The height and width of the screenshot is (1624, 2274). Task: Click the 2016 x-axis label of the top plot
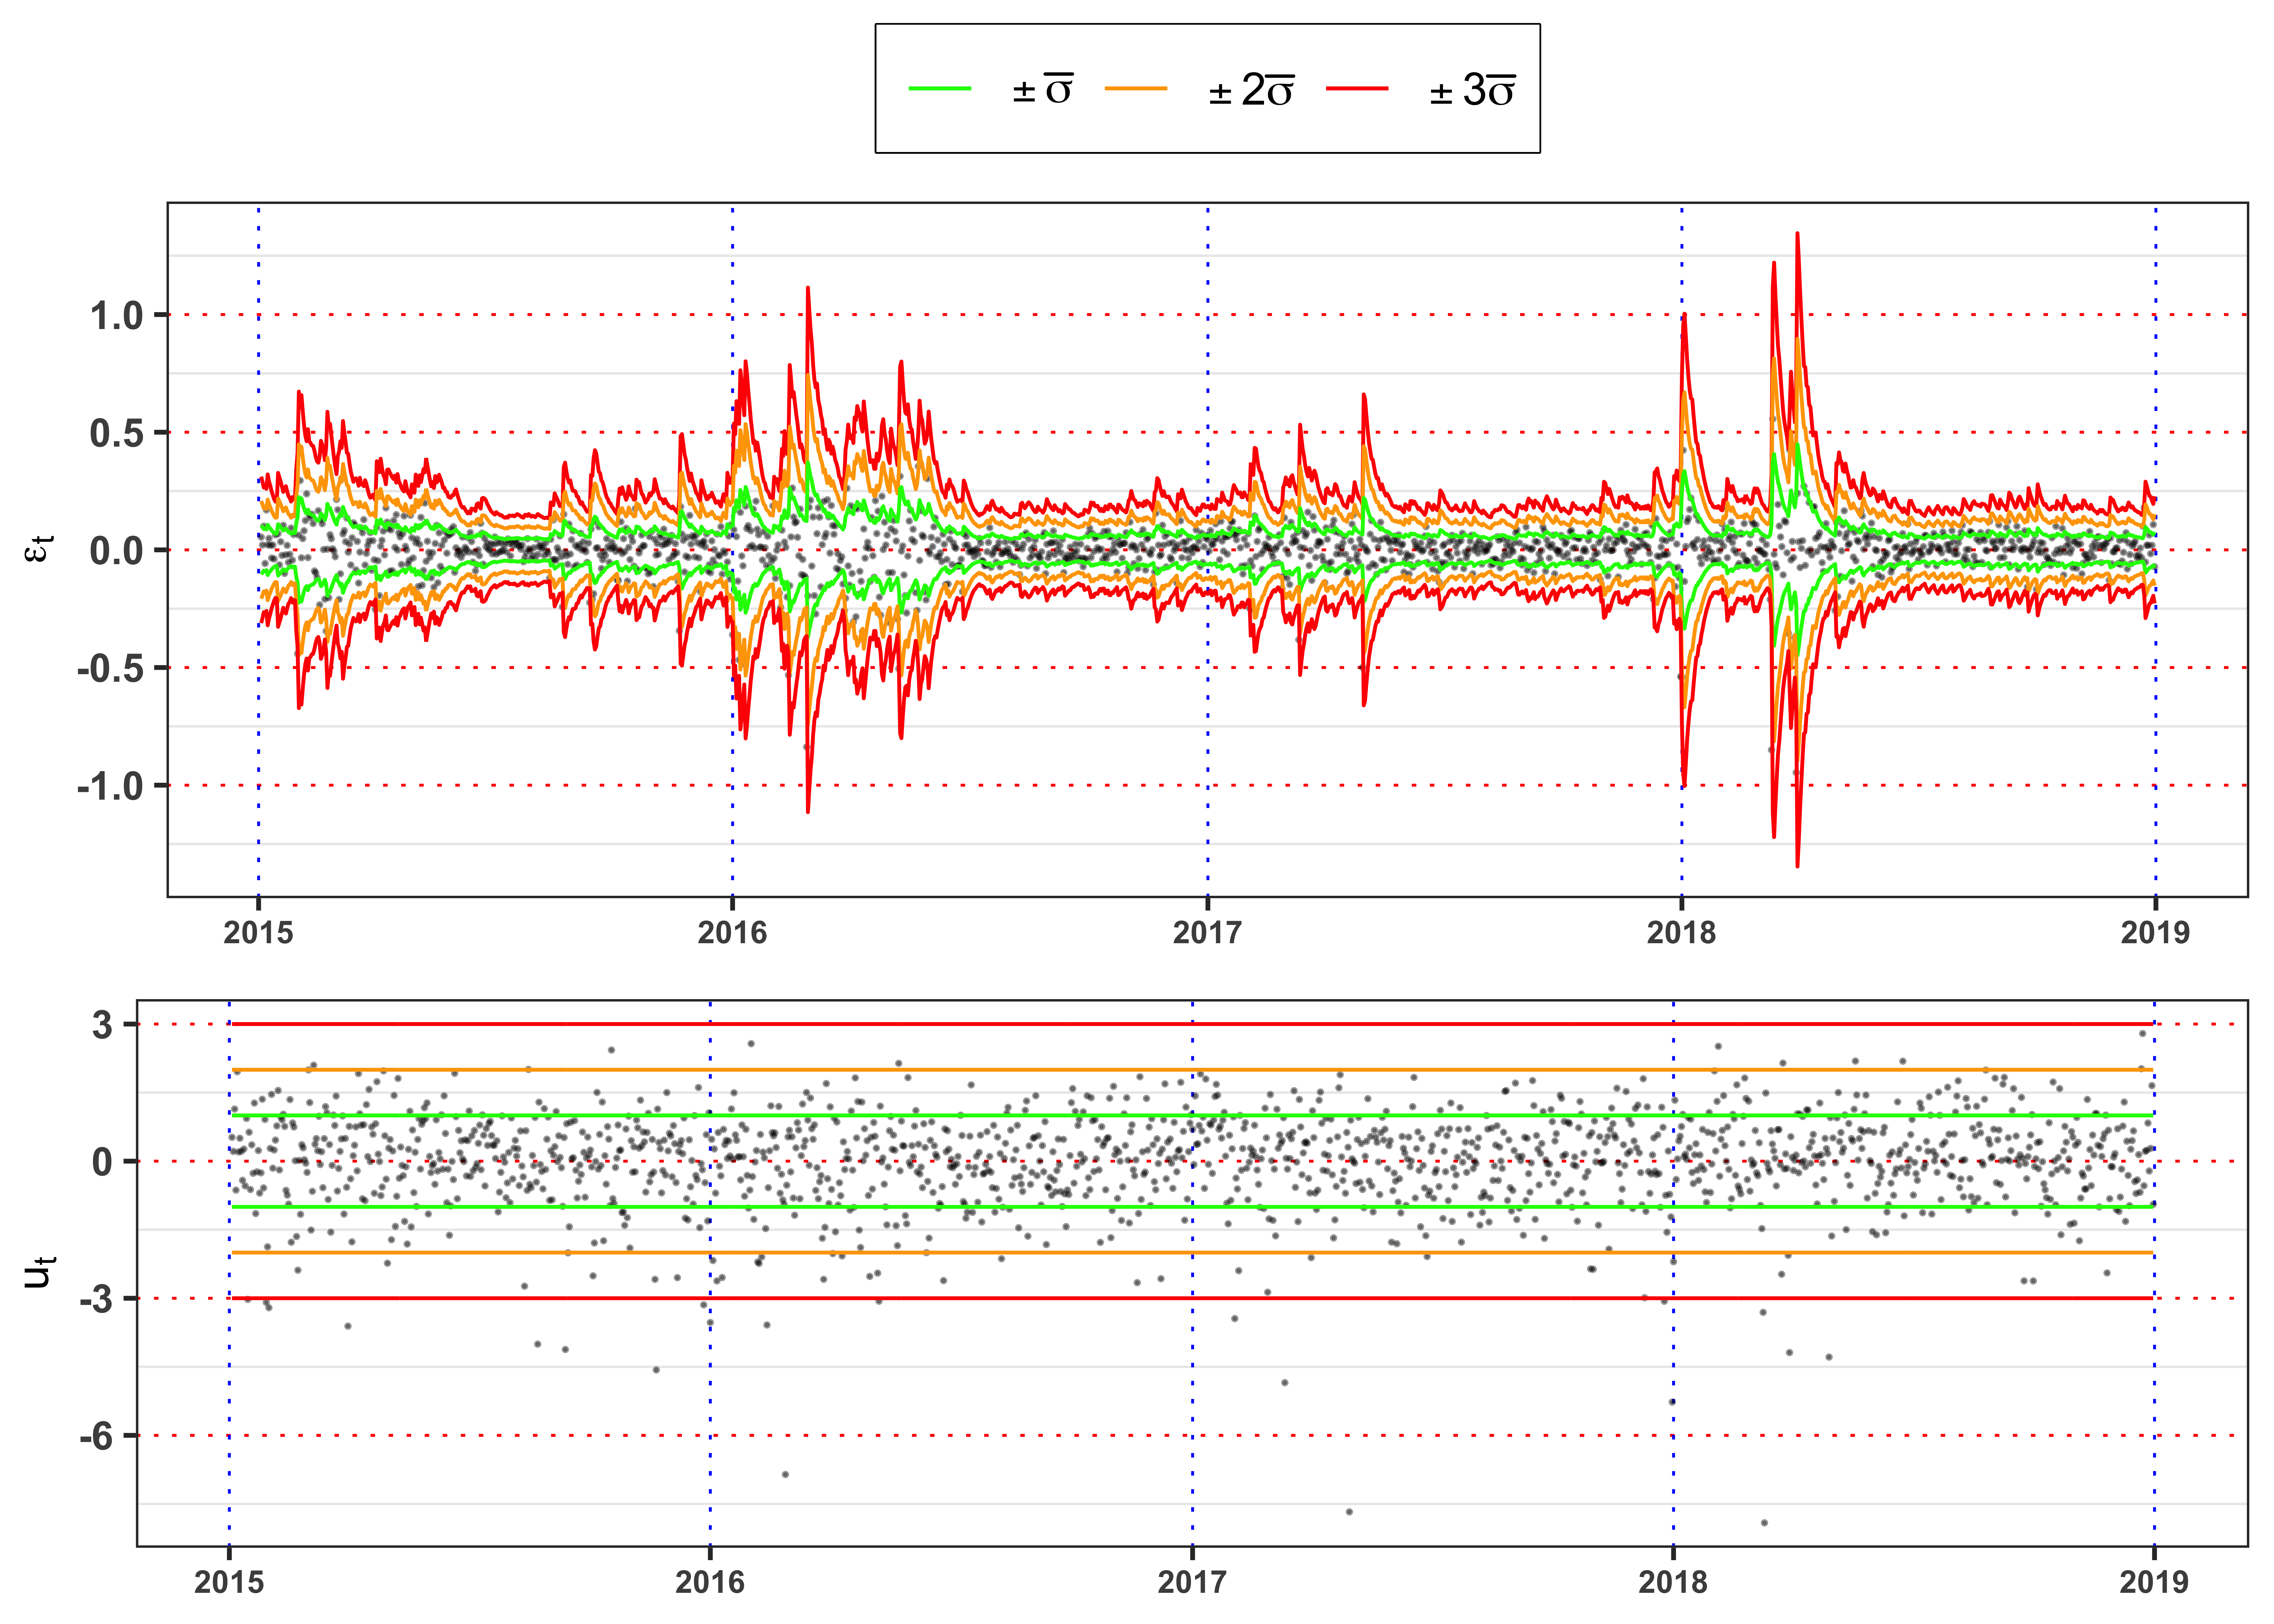(x=732, y=933)
